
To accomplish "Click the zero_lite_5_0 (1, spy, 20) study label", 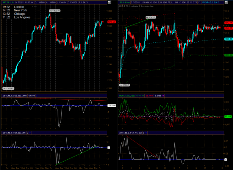I will pos(14,133).
